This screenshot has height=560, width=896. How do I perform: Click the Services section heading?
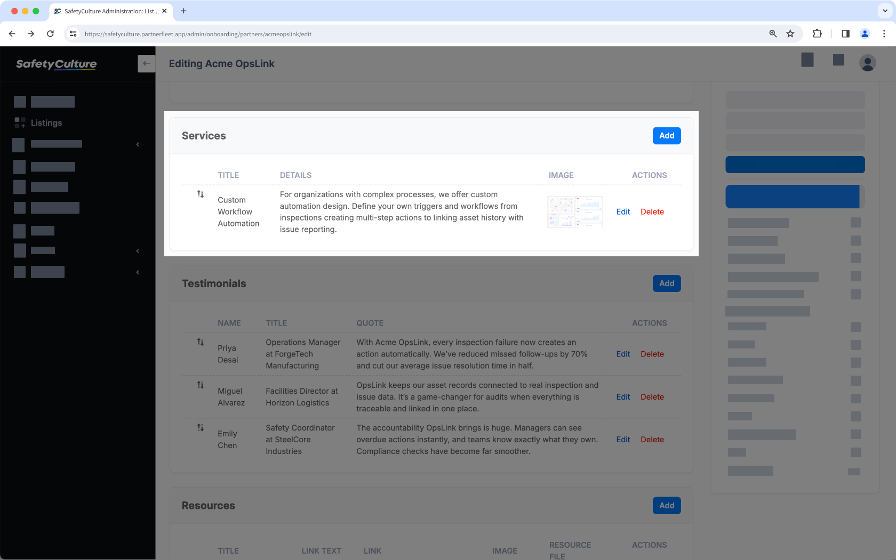204,136
